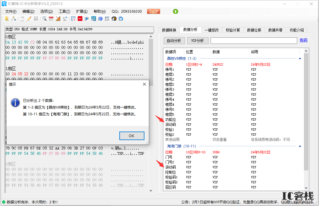Image resolution: width=319 pixels, height=206 pixels.
Task: Click the green upload arrow icon
Action: [x=175, y=11]
